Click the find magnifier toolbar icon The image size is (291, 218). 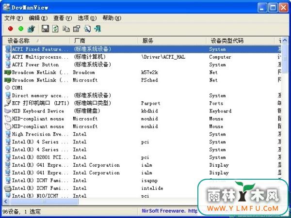[x=87, y=29]
